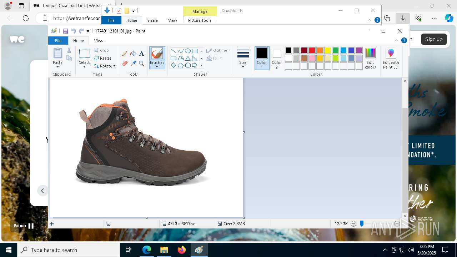Viewport: 457px width, 257px height.
Task: Click the rectangular Select tool icon
Action: coord(84,54)
